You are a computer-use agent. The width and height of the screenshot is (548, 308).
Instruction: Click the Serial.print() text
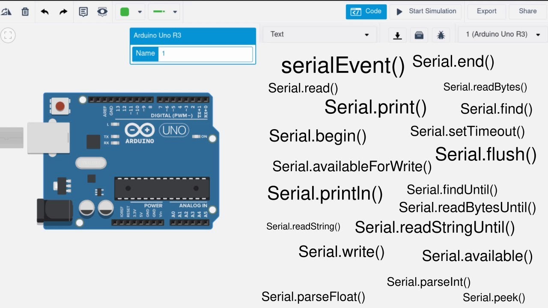(375, 107)
